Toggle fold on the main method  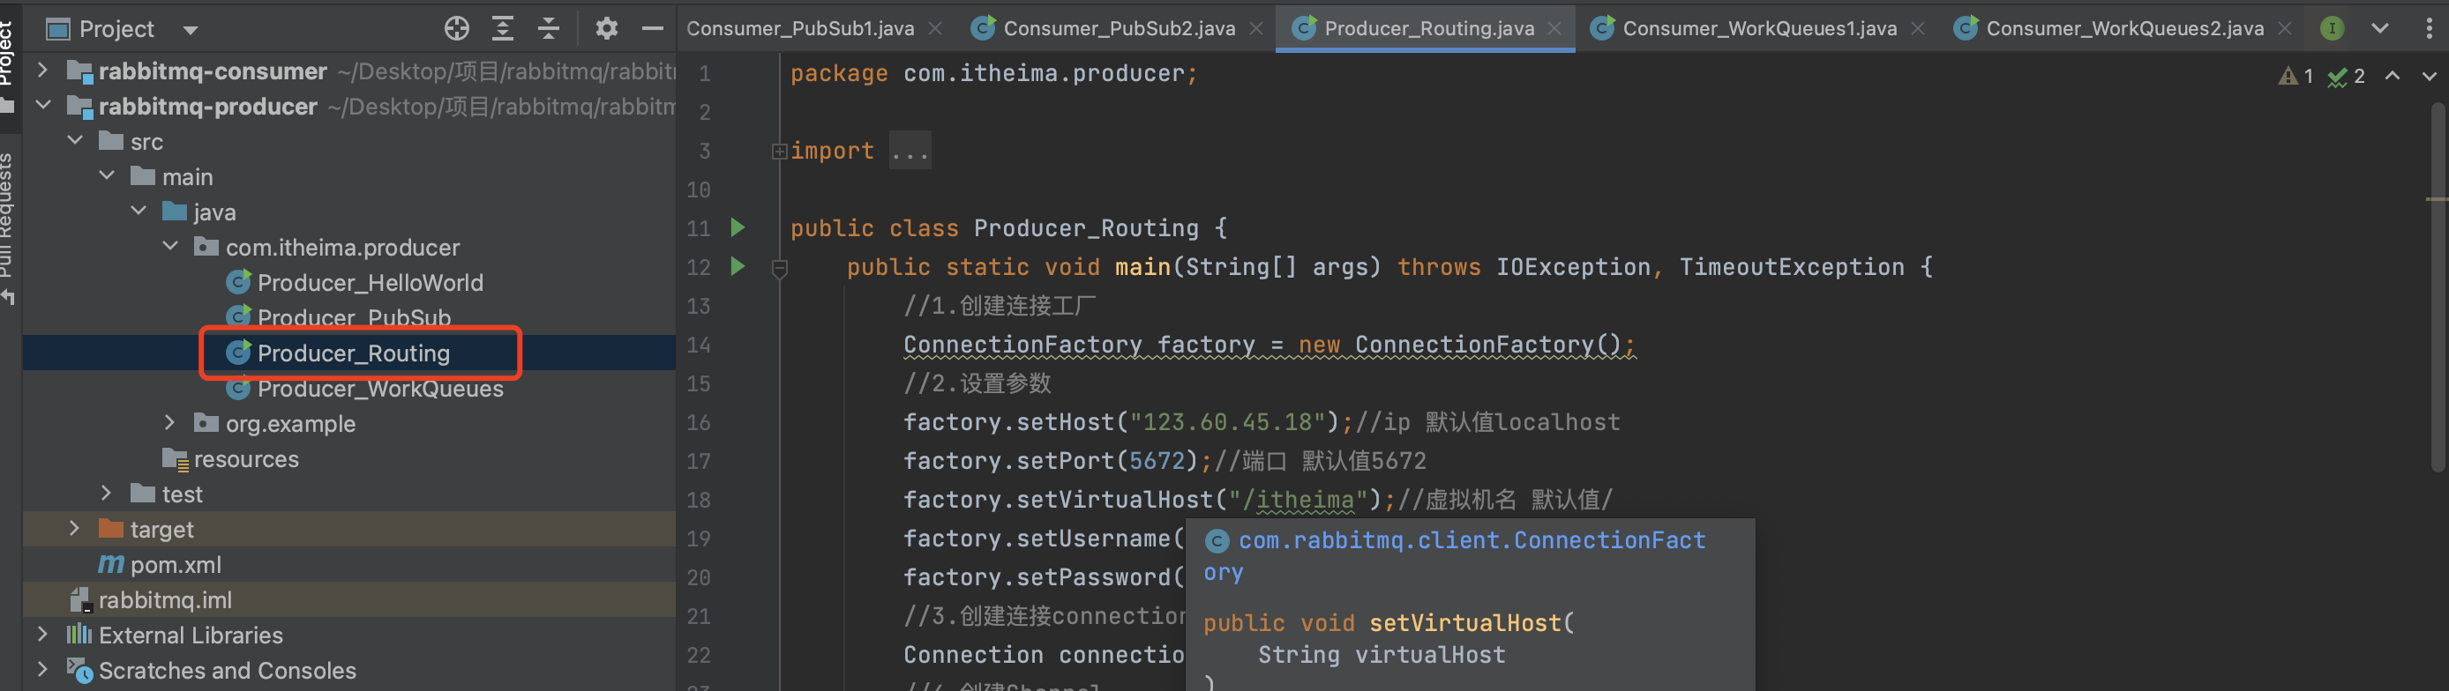780,268
